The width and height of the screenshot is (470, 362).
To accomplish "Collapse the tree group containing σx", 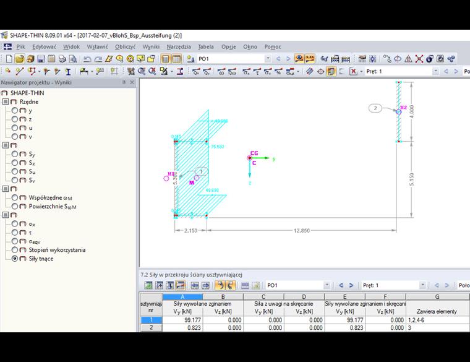I will (x=6, y=215).
